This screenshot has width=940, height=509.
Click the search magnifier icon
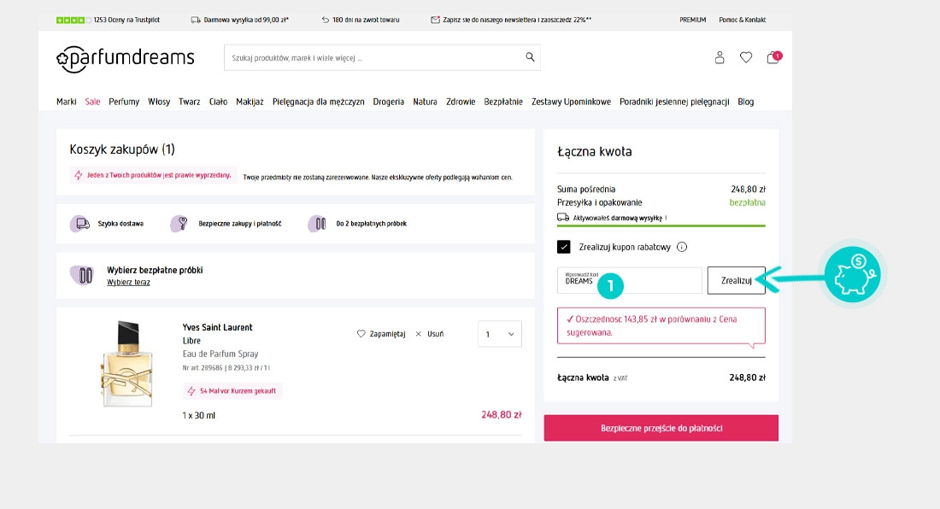point(530,57)
